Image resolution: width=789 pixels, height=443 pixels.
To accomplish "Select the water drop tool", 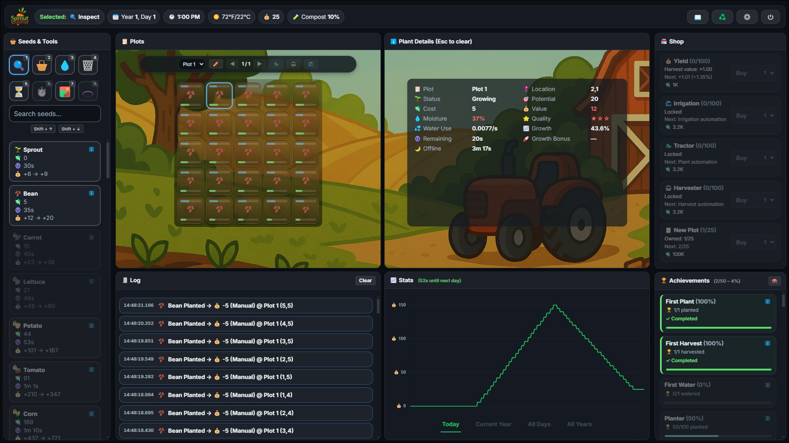I will coord(65,65).
